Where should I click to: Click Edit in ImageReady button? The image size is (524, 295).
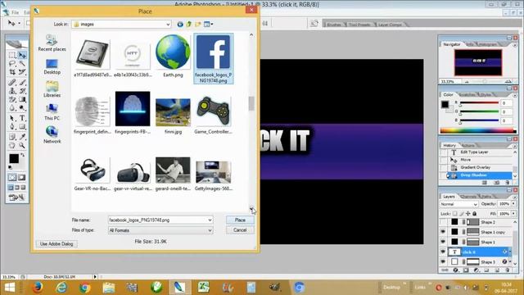[16, 197]
